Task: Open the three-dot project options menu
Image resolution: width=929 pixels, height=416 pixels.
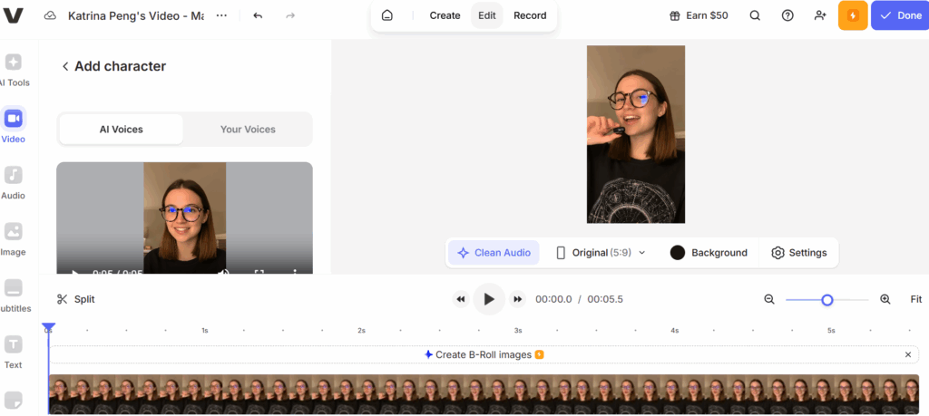Action: pyautogui.click(x=221, y=16)
